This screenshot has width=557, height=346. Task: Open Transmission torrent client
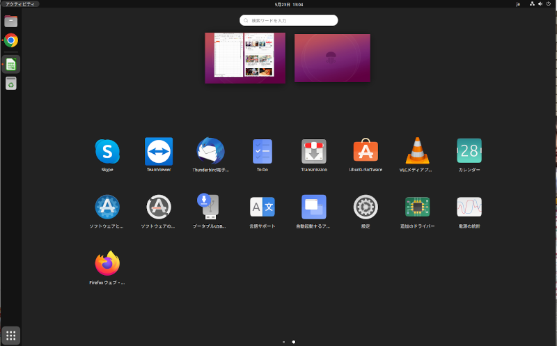[x=314, y=152]
